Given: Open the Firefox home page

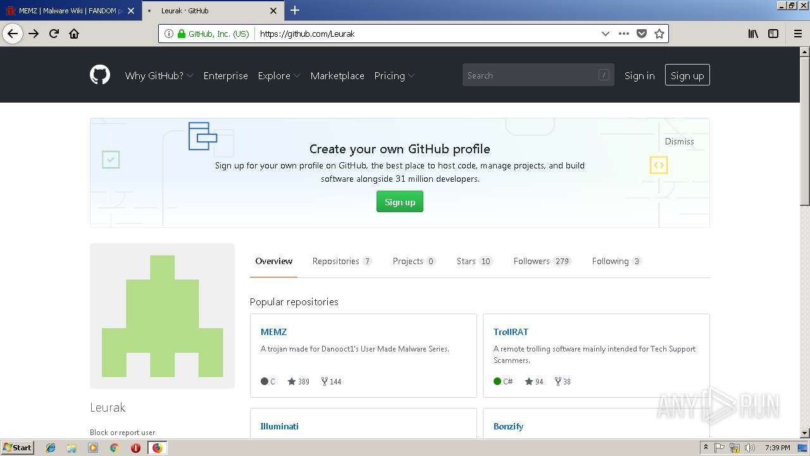Looking at the screenshot, I should [74, 34].
